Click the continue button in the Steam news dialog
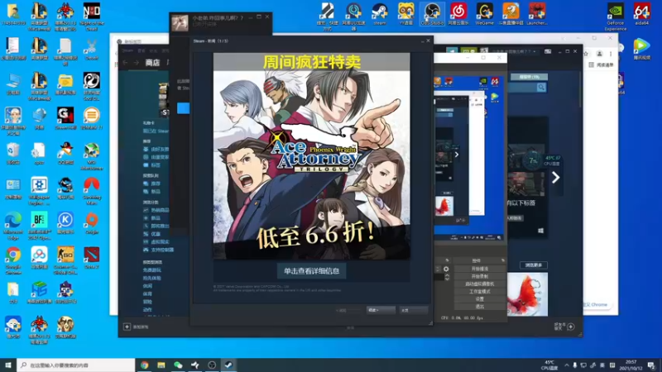Screen dimensions: 662x372 coord(381,310)
